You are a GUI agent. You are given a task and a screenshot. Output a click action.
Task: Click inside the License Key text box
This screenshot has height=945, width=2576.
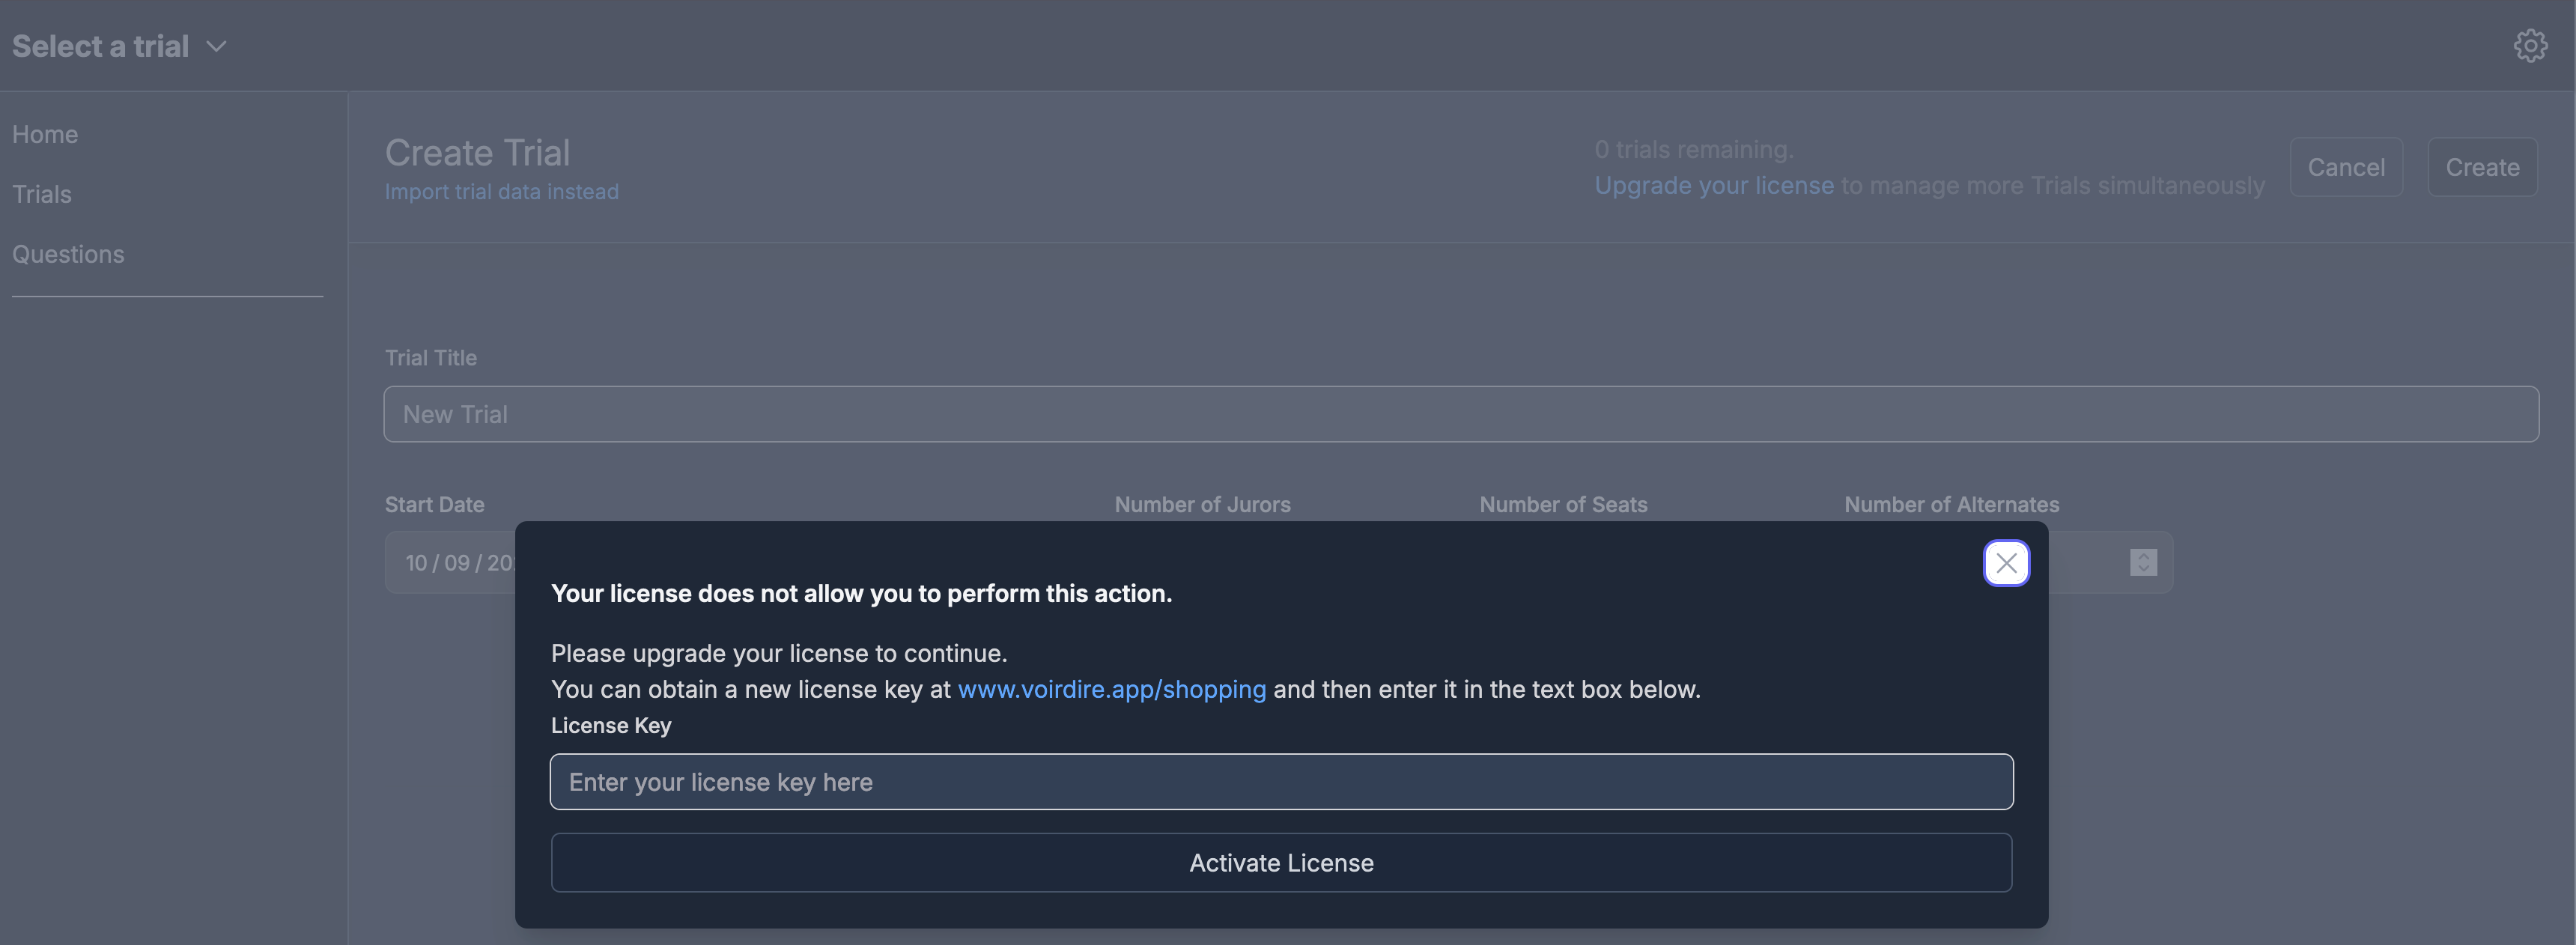click(1281, 782)
